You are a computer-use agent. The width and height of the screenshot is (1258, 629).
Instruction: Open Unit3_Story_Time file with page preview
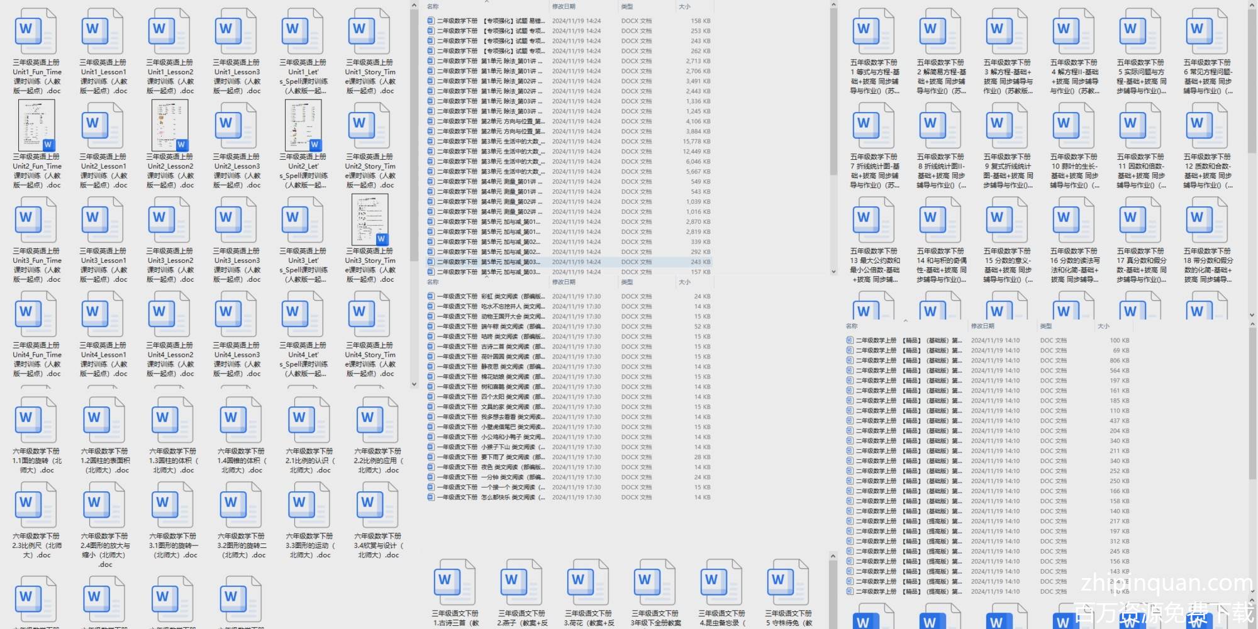pyautogui.click(x=370, y=220)
